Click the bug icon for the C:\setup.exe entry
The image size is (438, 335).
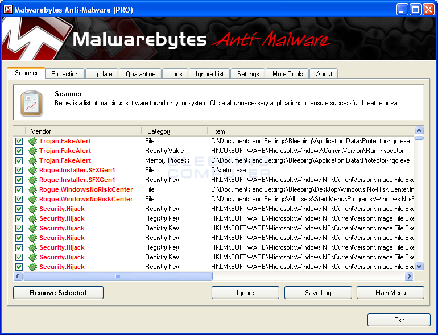[32, 170]
